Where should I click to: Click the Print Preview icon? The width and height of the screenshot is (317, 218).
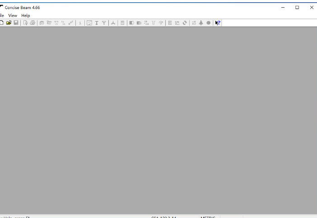[26, 23]
